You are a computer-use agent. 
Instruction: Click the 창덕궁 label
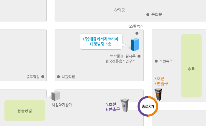click(x=120, y=10)
